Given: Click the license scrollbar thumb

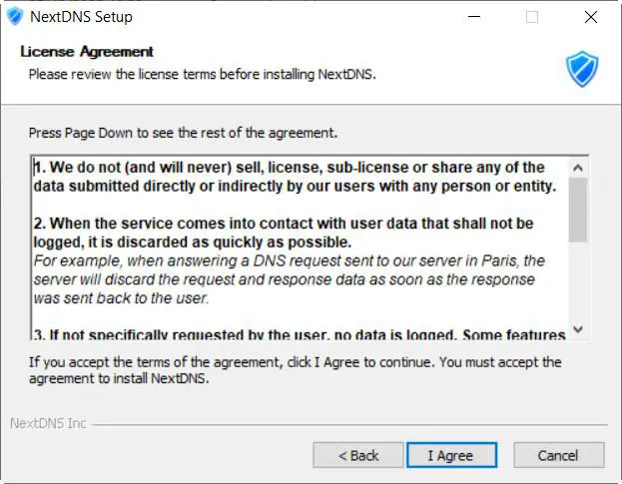Looking at the screenshot, I should (x=577, y=210).
